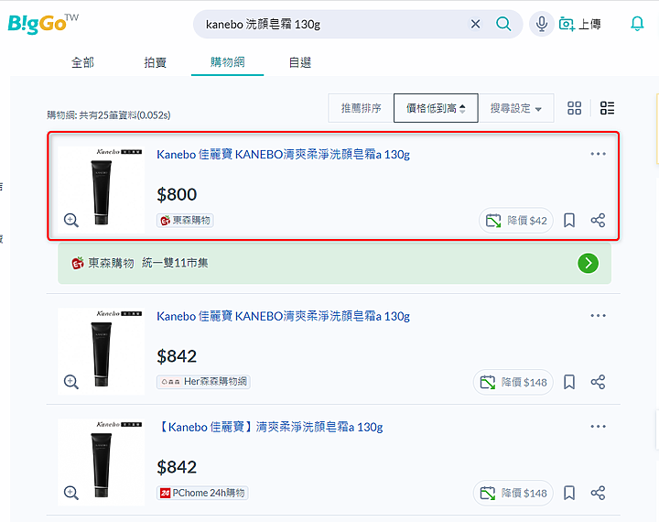The image size is (659, 522).
Task: Open the PChome 24h購物 product title link
Action: [x=270, y=427]
